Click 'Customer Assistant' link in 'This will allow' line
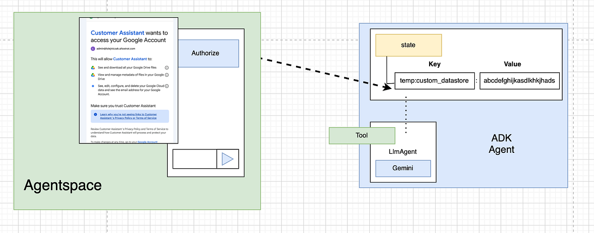Viewport: 594px width, 233px height. [x=130, y=59]
